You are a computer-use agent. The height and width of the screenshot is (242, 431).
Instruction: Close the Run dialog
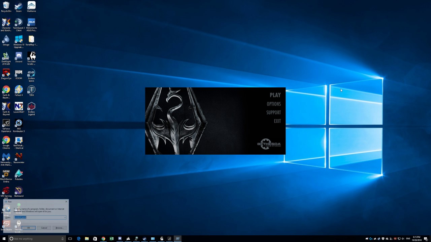66,202
